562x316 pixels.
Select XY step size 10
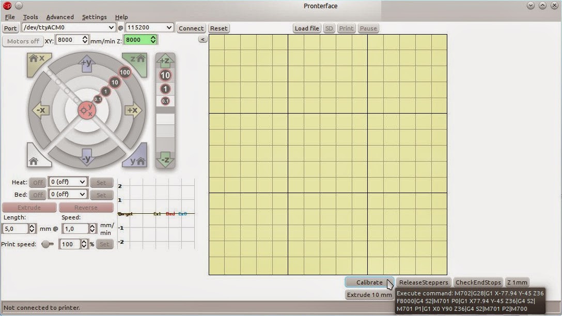115,83
